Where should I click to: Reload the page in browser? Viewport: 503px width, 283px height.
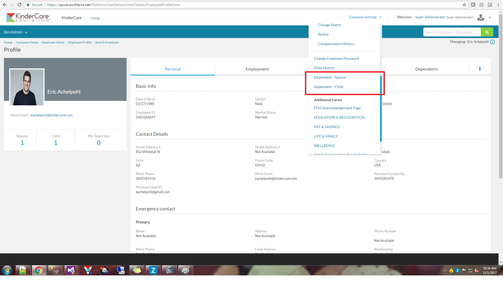[x=19, y=5]
